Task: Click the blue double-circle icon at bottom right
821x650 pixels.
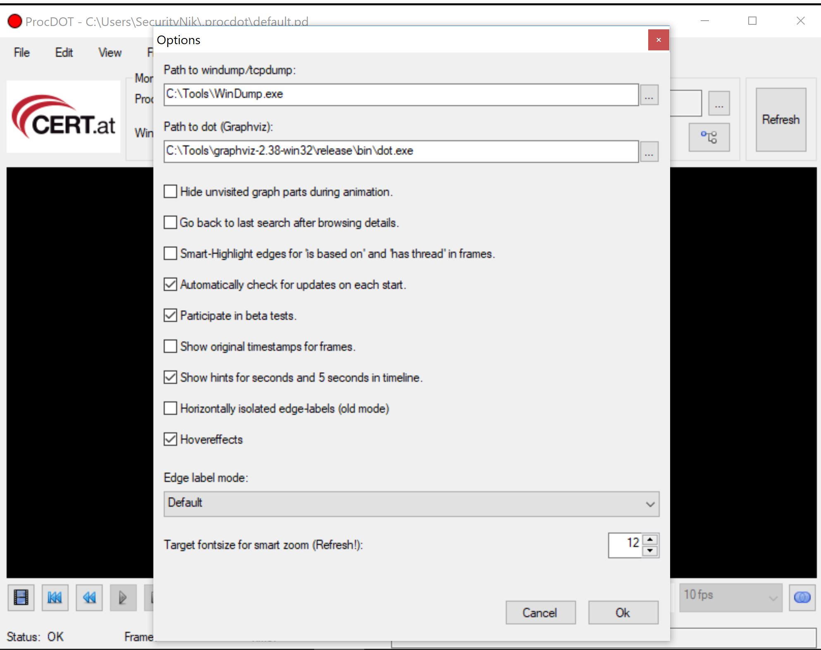Action: pyautogui.click(x=802, y=596)
